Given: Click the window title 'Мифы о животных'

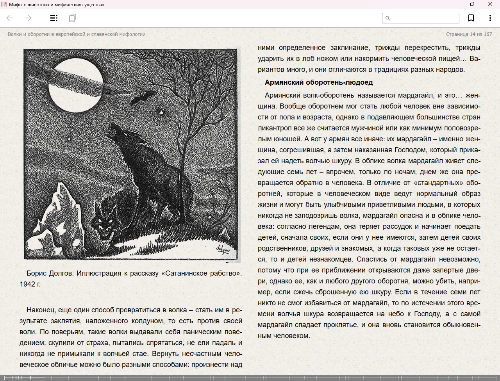Looking at the screenshot, I should point(57,5).
